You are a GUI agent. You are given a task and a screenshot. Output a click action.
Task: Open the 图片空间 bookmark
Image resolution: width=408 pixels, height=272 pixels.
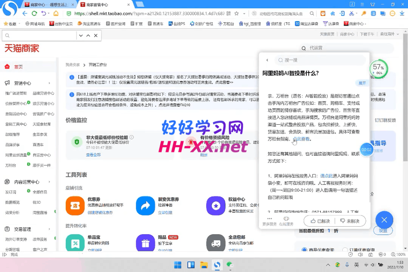(x=116, y=23)
